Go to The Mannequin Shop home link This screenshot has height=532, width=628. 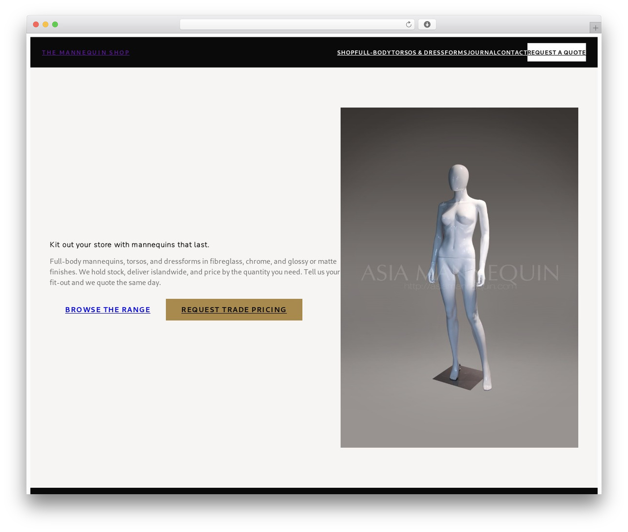point(86,53)
